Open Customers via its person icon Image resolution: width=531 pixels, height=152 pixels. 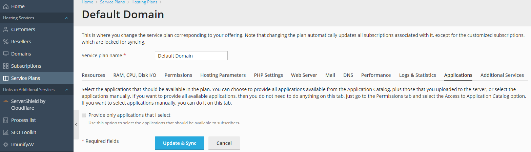click(x=6, y=29)
